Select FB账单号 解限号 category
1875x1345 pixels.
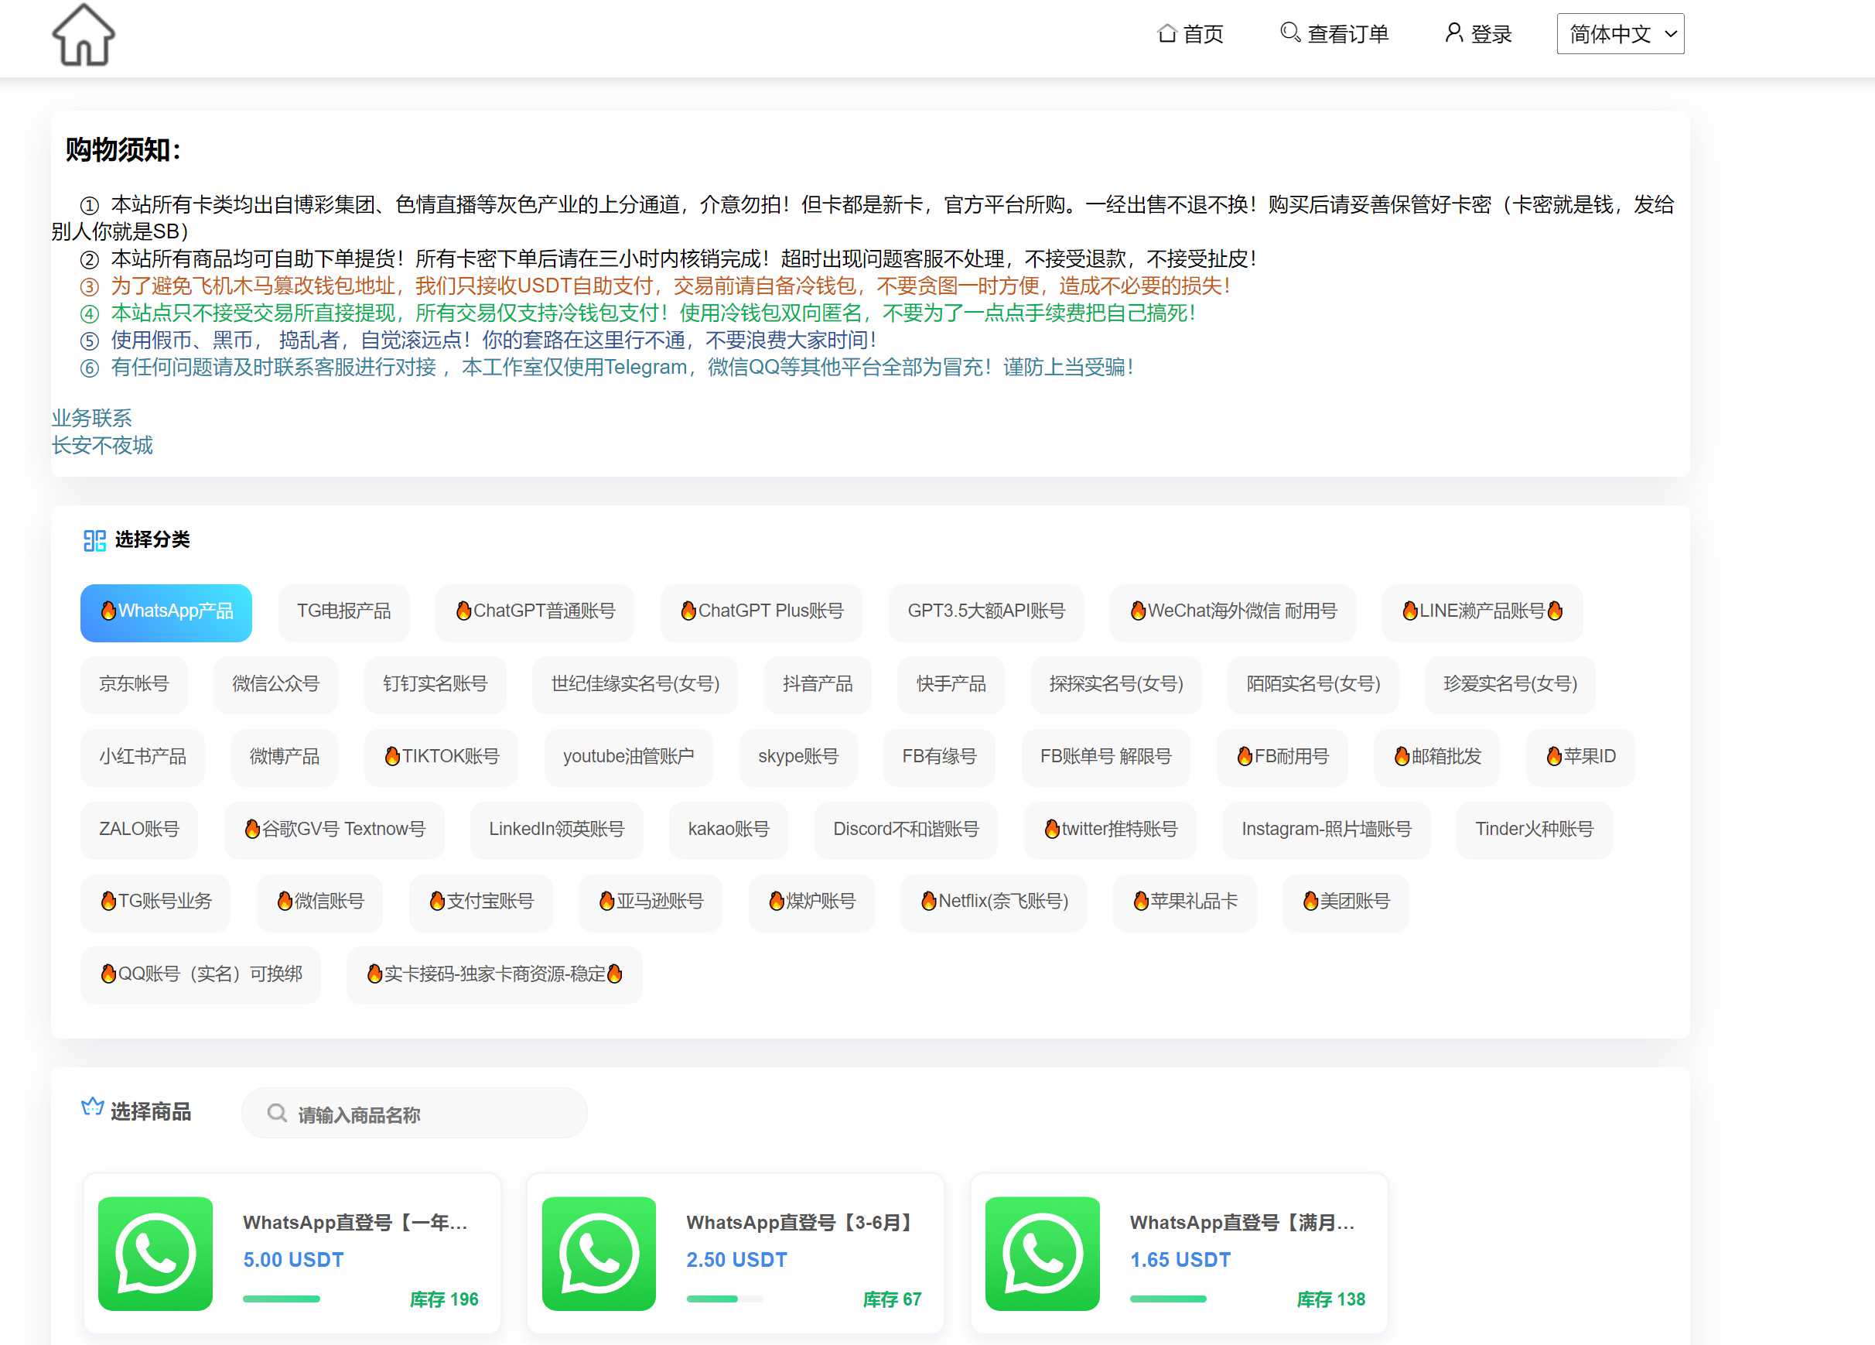1105,758
